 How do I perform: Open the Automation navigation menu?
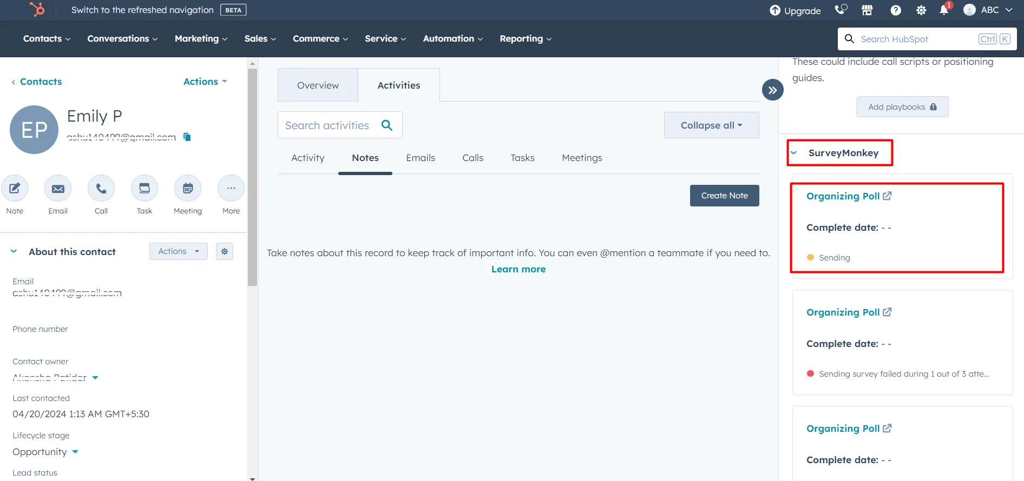(x=452, y=38)
